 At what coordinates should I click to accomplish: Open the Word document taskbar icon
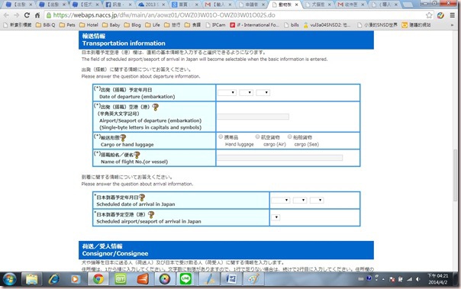pyautogui.click(x=231, y=279)
